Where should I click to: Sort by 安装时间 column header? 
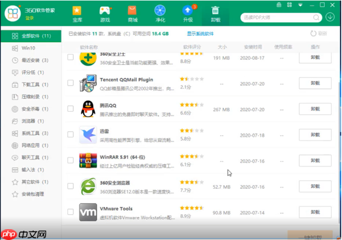(x=253, y=47)
